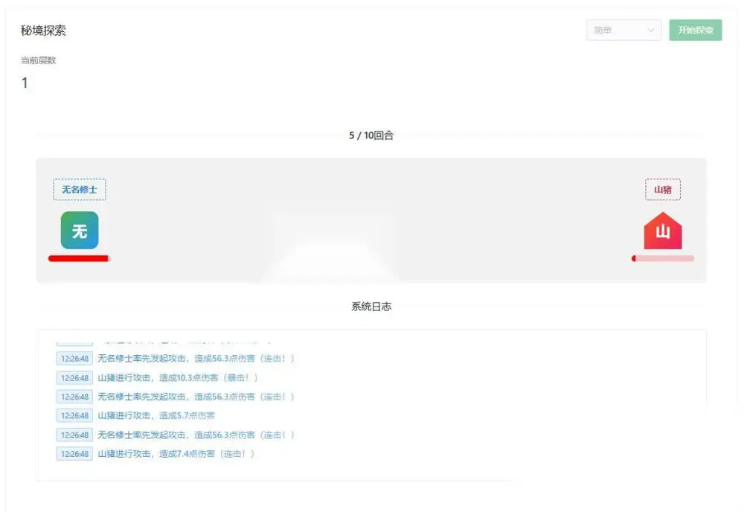Select the 山猪 造成5.7点伤害 log line

click(156, 416)
